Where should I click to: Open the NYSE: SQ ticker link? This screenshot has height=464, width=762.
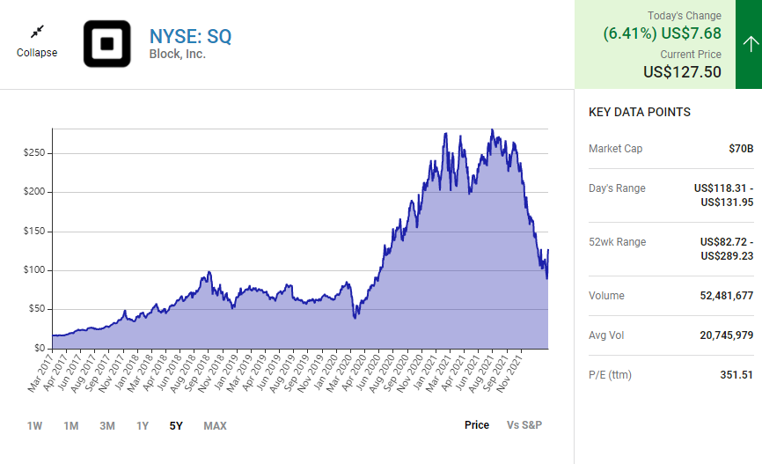pyautogui.click(x=190, y=36)
